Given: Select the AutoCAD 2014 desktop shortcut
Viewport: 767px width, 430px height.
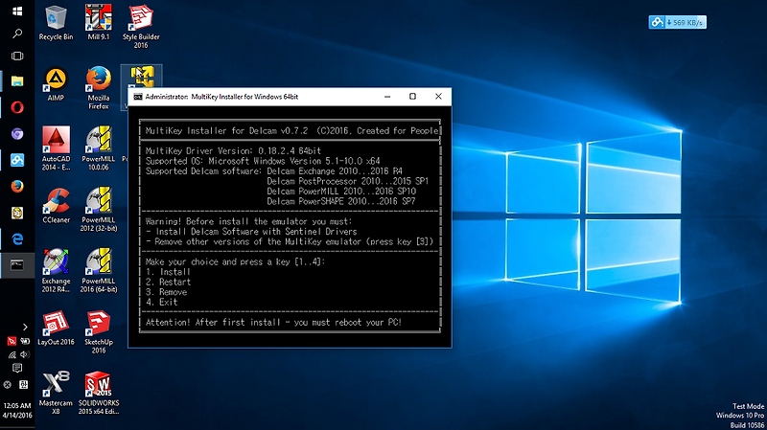Looking at the screenshot, I should (x=56, y=148).
